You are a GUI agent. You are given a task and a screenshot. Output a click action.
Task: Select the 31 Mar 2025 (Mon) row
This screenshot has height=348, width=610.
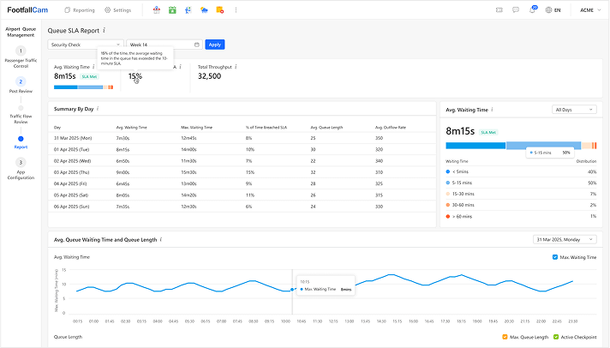coord(242,138)
